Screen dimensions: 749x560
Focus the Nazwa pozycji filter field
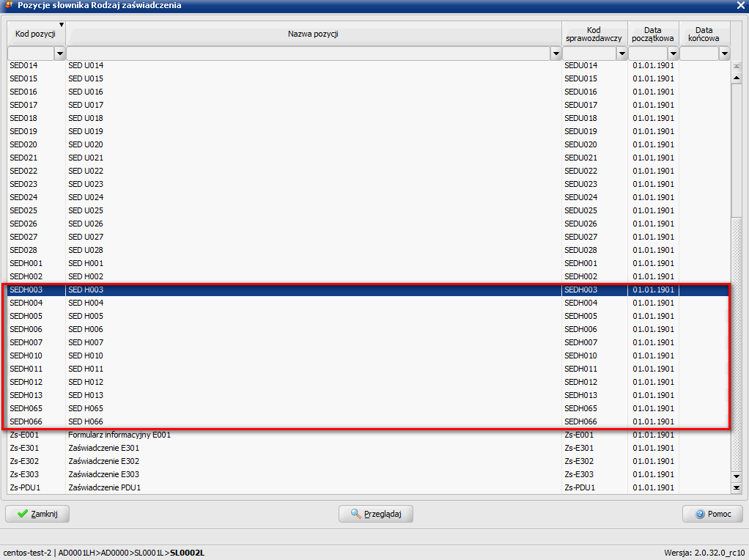click(308, 54)
